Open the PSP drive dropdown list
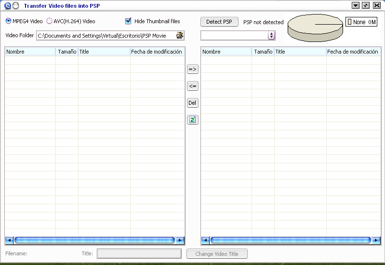385x265 pixels. click(271, 35)
